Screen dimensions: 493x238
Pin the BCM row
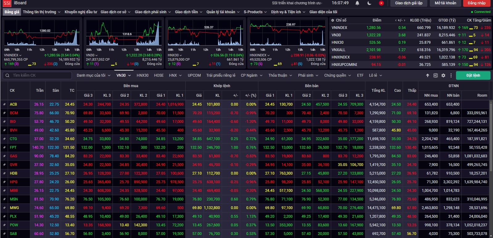4,113
